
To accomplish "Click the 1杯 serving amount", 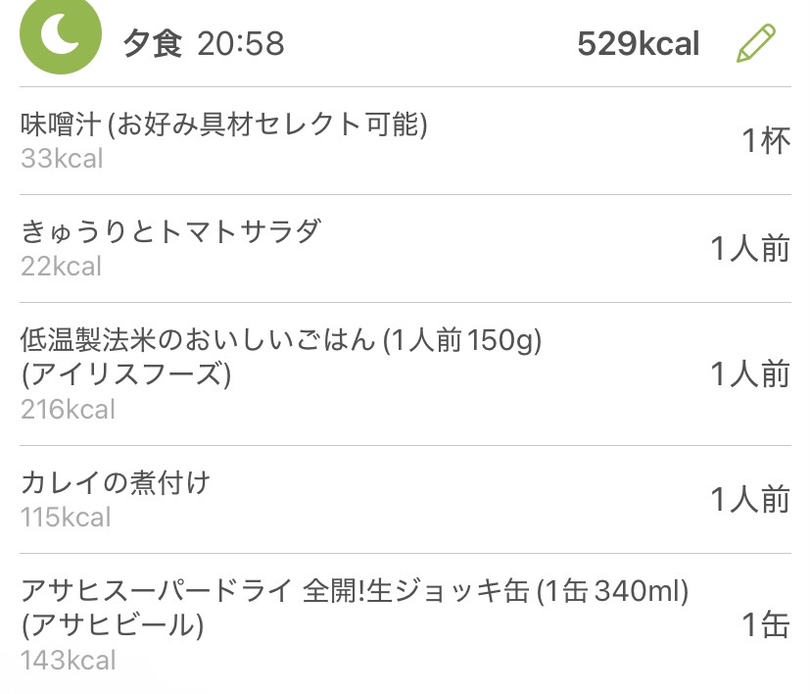I will point(765,141).
